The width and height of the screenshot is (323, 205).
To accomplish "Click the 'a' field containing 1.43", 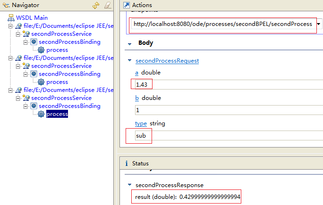I will pyautogui.click(x=229, y=84).
